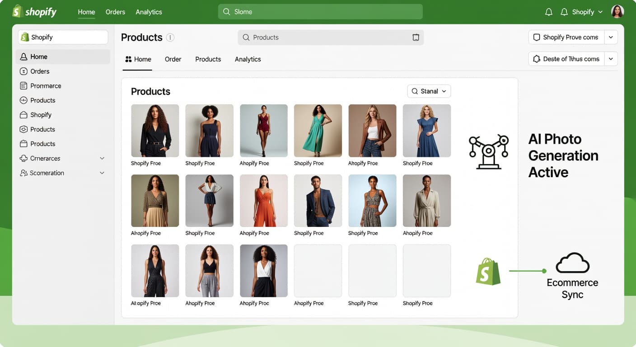Click into the top Slome search field
This screenshot has height=347, width=636.
pyautogui.click(x=320, y=12)
